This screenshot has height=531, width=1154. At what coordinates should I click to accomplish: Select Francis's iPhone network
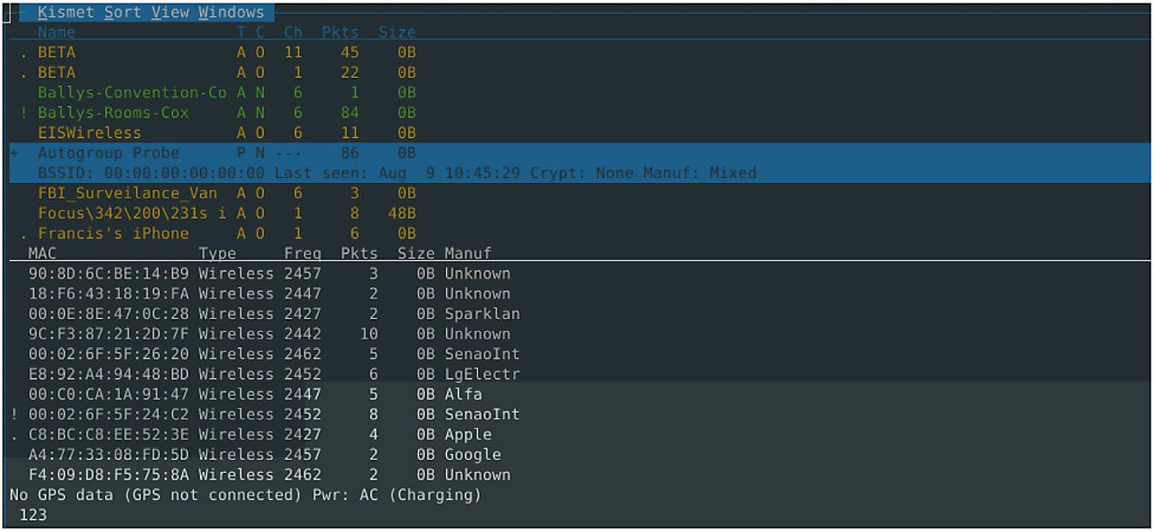pos(113,233)
